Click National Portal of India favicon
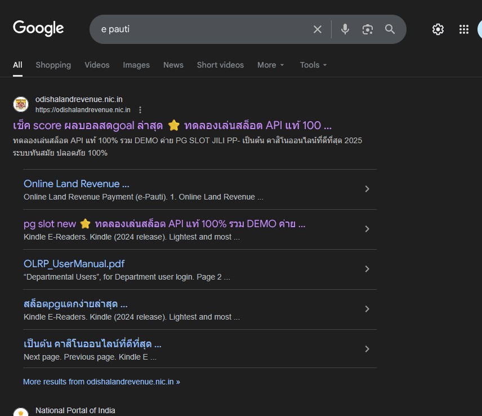482x416 pixels. [x=21, y=412]
